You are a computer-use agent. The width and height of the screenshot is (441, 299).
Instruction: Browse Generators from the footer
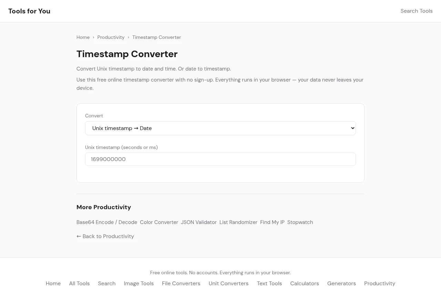[341, 284]
